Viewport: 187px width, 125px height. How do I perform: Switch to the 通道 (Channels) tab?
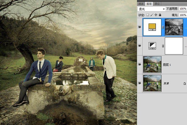(x=141, y=4)
